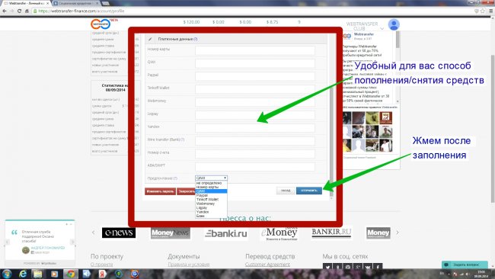Show the next press logos with the right arrow
The image size is (495, 279).
398,232
